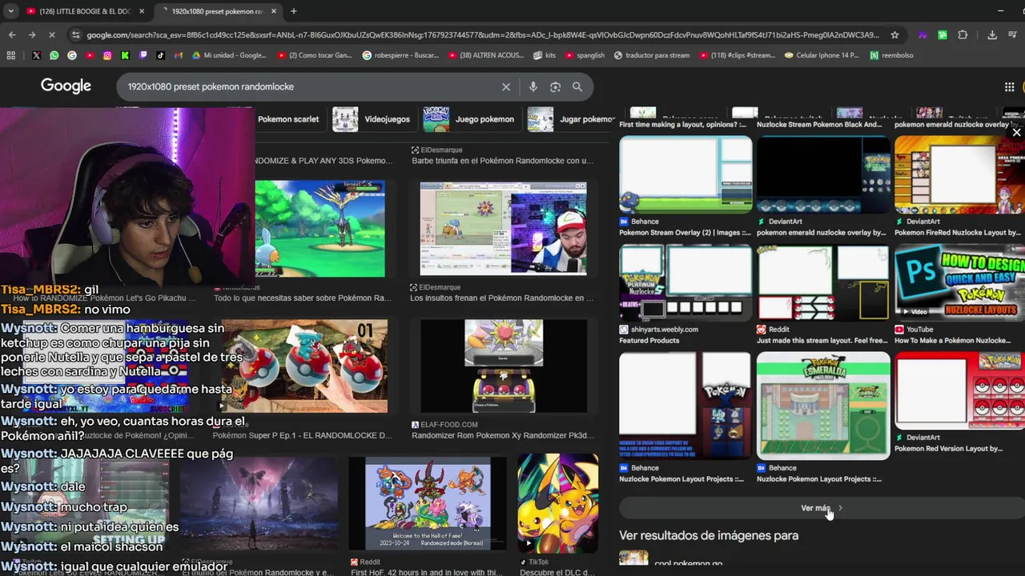Open the Como tocar Gan... bookmark
1025x576 pixels.
[x=314, y=55]
